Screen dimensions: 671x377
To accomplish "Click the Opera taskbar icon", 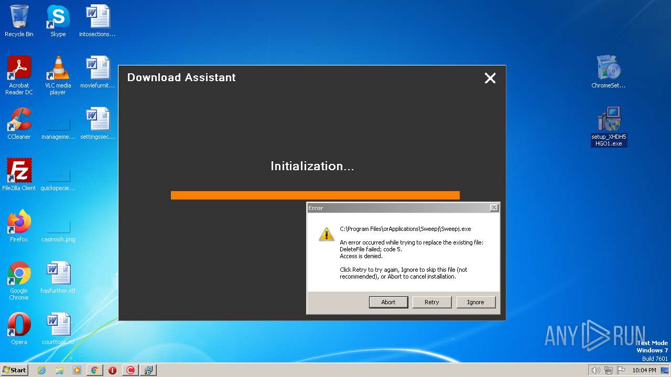I will (x=113, y=370).
